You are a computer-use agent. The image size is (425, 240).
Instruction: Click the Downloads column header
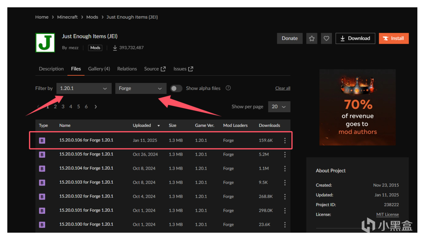point(269,125)
